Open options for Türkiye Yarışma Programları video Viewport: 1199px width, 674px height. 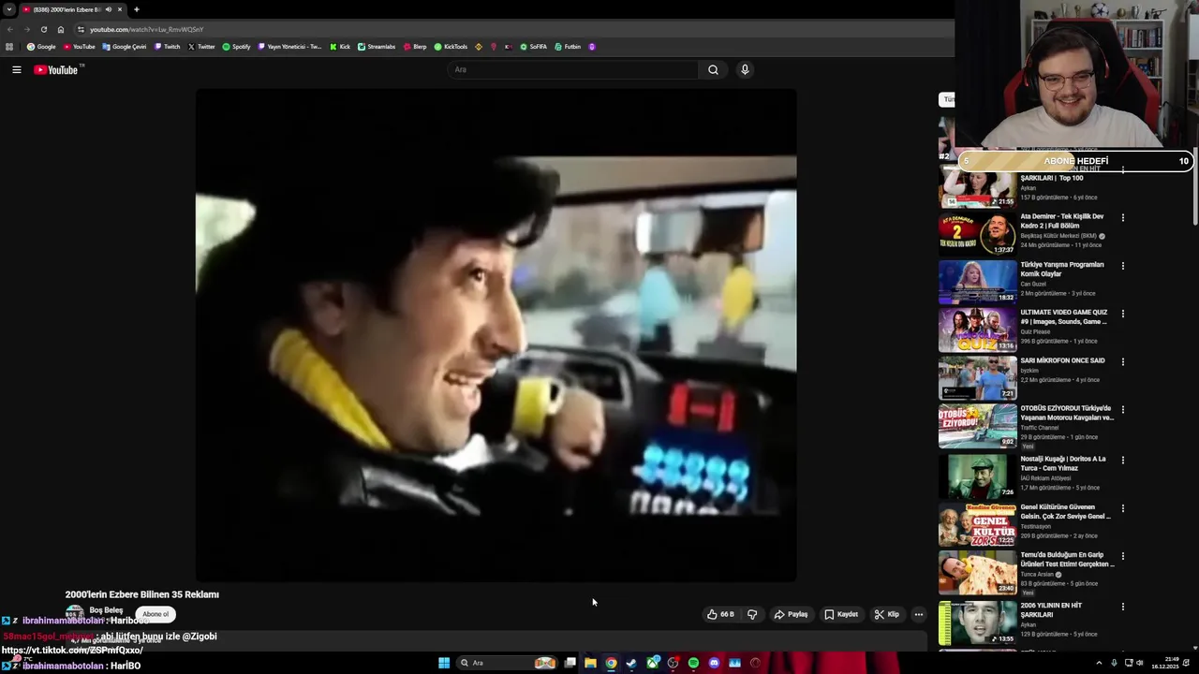tap(1123, 266)
